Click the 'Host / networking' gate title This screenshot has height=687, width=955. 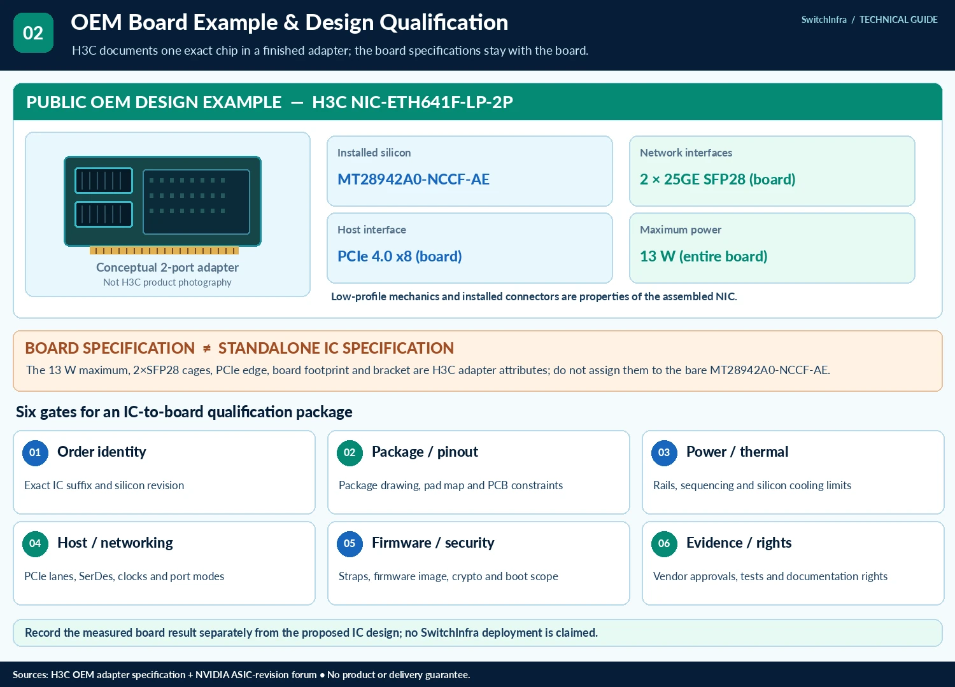[115, 543]
